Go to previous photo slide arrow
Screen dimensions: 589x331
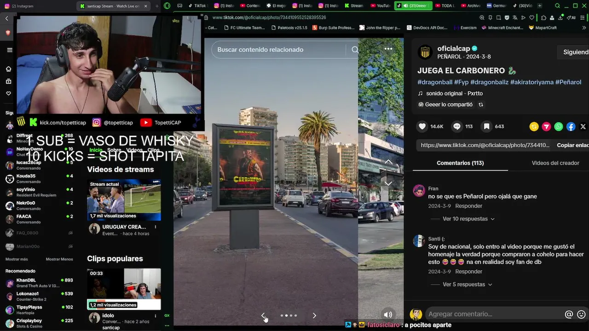(263, 315)
